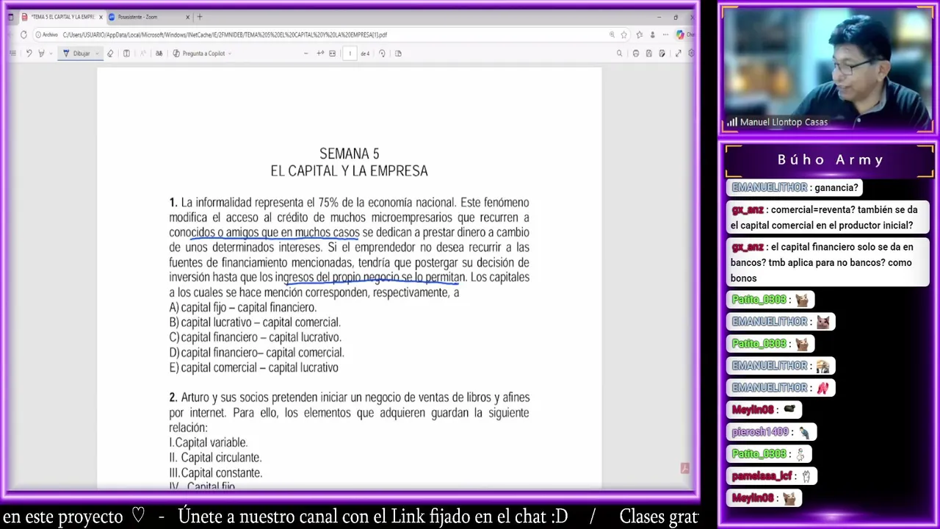Print the PDF document
This screenshot has height=529, width=940.
coord(636,53)
